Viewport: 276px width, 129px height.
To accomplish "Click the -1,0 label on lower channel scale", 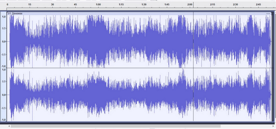I will tap(4, 120).
